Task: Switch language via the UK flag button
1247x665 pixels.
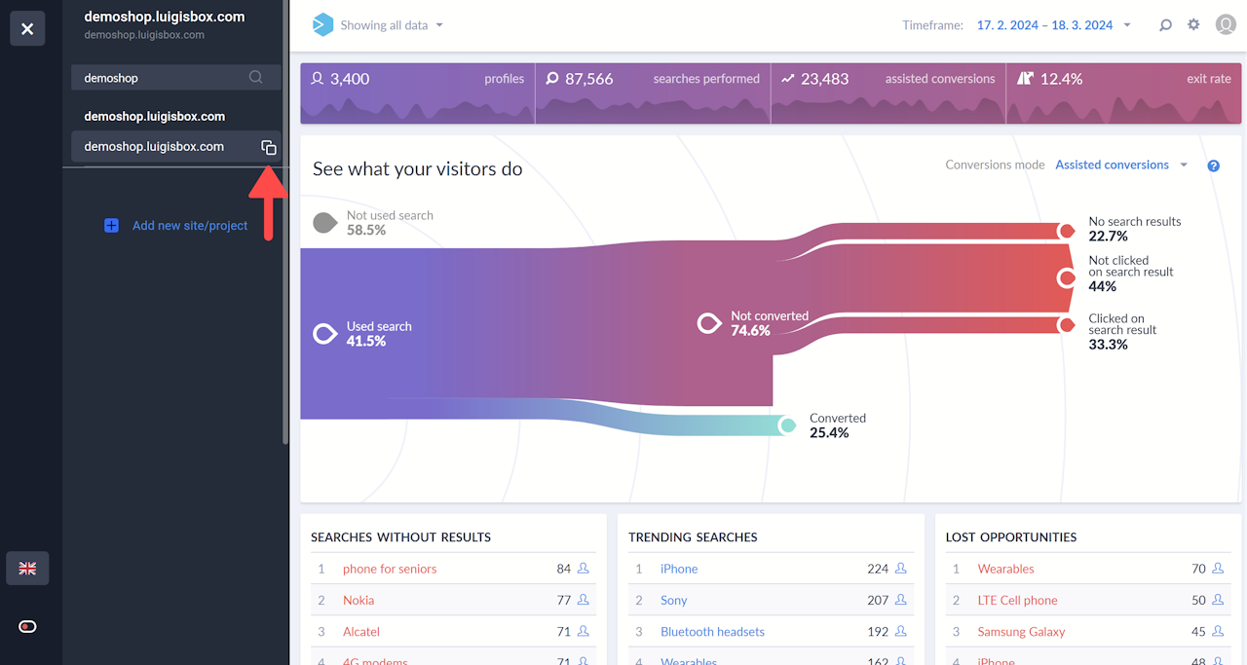Action: (27, 569)
